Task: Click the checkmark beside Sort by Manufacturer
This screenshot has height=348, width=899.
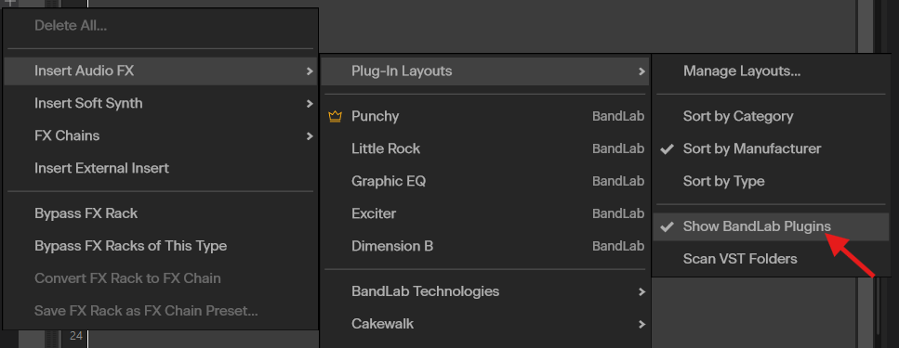Action: (x=667, y=149)
